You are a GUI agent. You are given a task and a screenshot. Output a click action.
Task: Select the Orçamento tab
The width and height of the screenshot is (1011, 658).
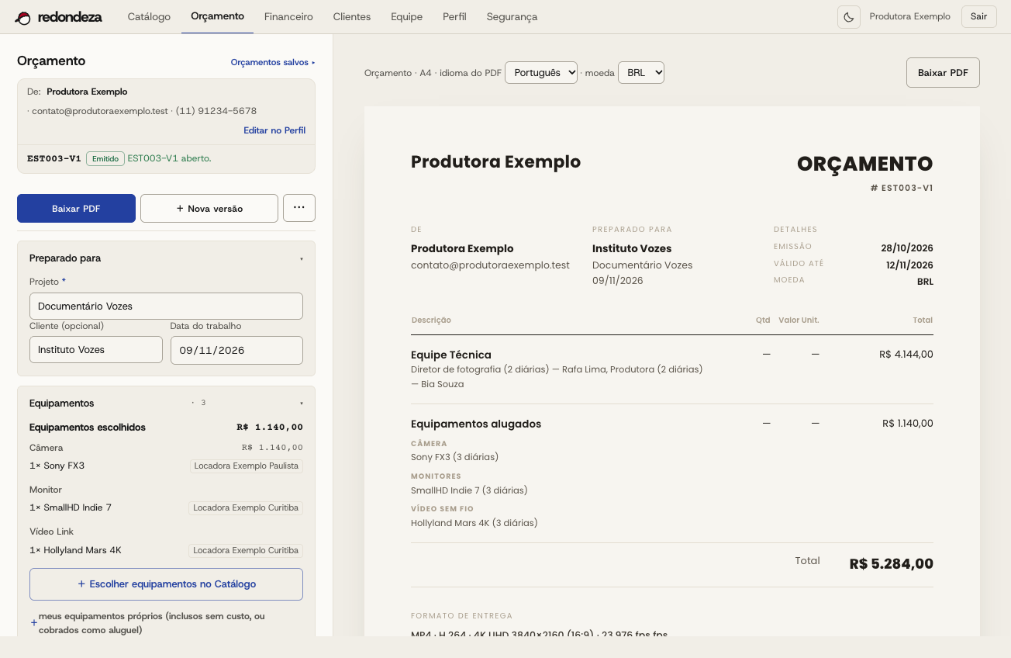(217, 16)
